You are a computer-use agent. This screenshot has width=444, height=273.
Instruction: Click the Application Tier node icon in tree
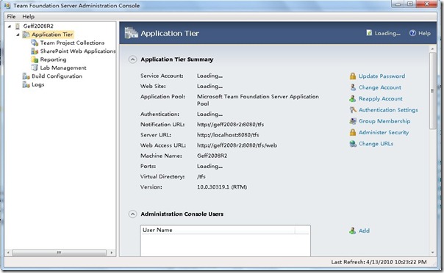pyautogui.click(x=26, y=34)
